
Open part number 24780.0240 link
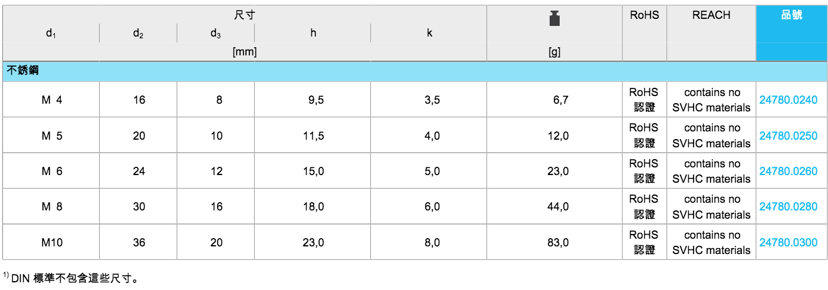pyautogui.click(x=788, y=100)
